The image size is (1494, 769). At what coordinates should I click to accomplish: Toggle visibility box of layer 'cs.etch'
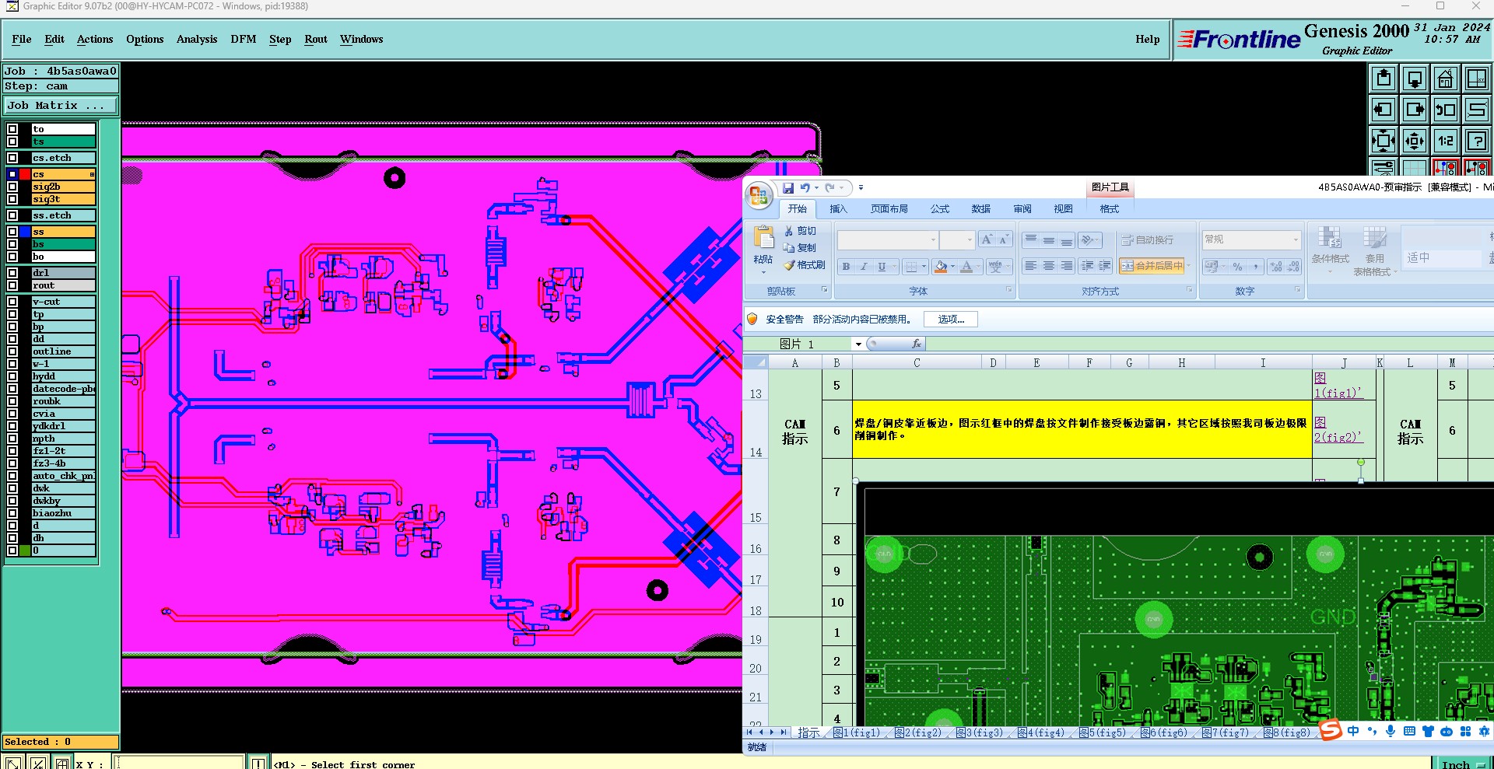(x=12, y=158)
